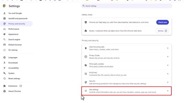
Task: Click the Ad privacy icon
Action: pyautogui.click(x=86, y=74)
